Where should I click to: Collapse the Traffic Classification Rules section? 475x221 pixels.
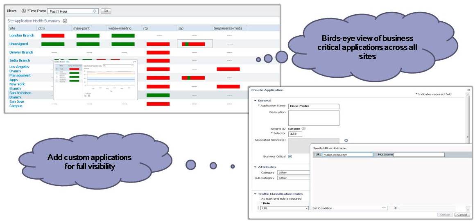pos(256,194)
